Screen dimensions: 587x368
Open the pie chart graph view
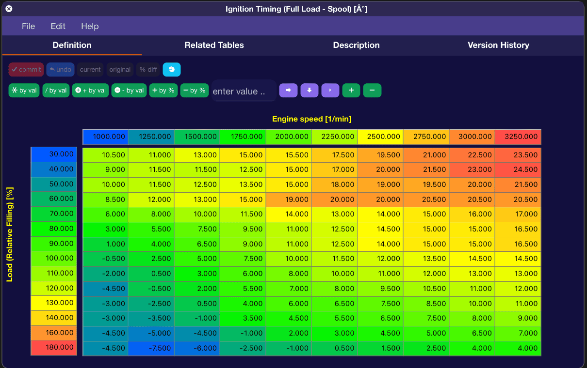tap(172, 69)
